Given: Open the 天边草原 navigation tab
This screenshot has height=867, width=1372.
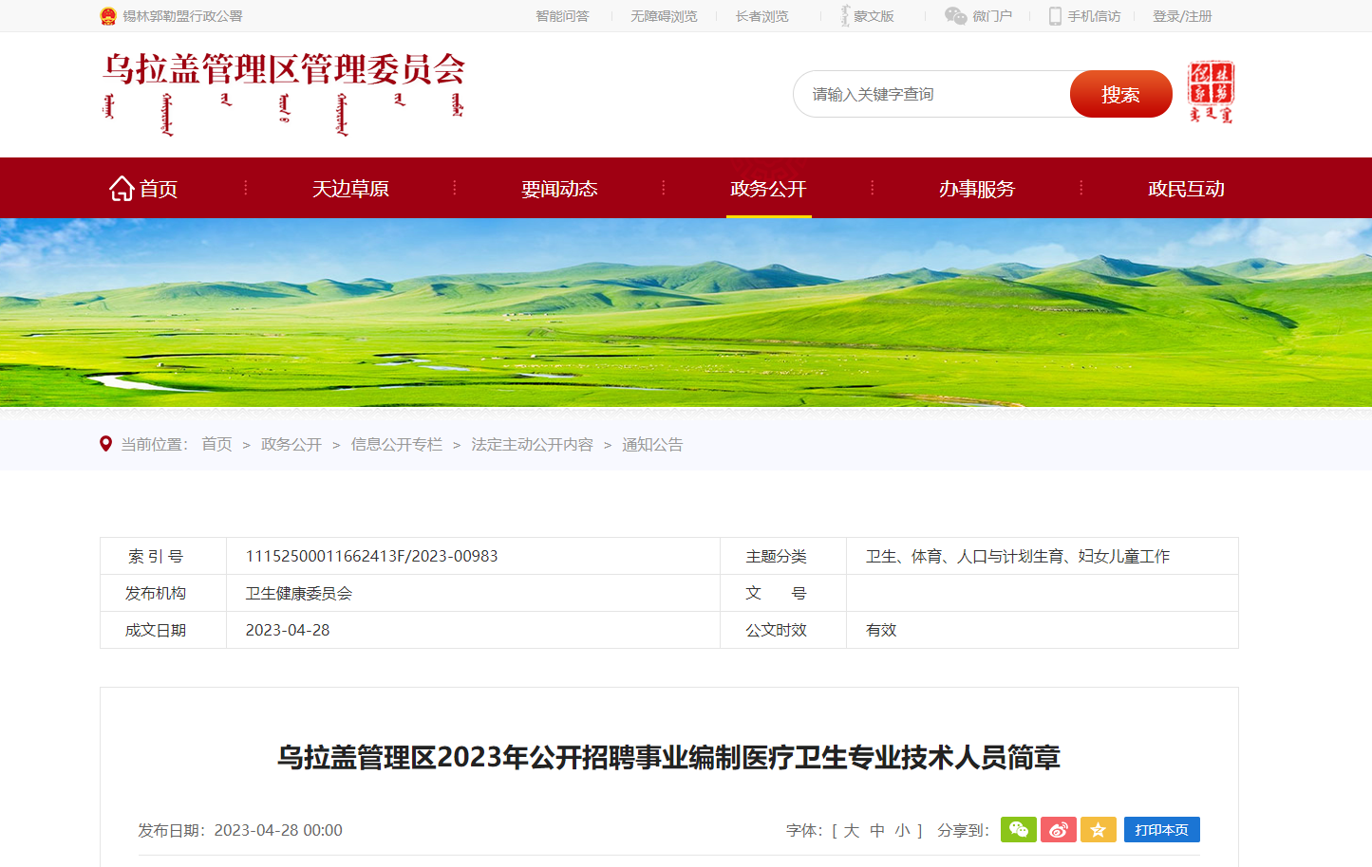Looking at the screenshot, I should (350, 189).
